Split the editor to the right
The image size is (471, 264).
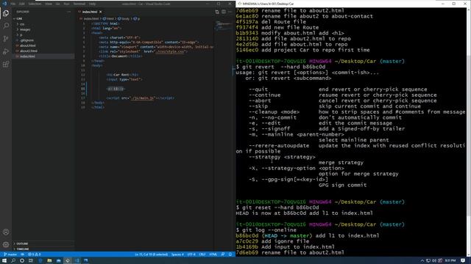[224, 12]
